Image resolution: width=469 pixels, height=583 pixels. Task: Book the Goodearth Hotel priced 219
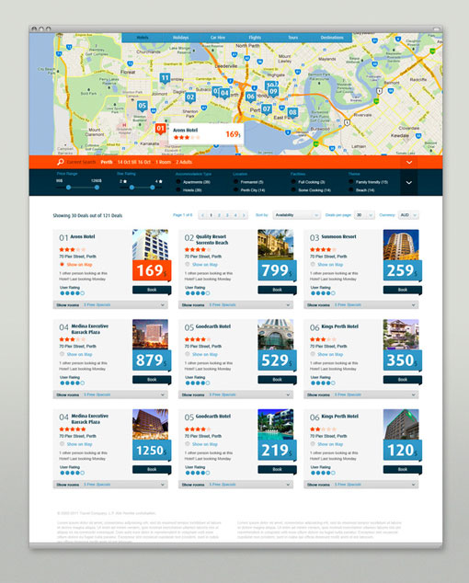277,470
